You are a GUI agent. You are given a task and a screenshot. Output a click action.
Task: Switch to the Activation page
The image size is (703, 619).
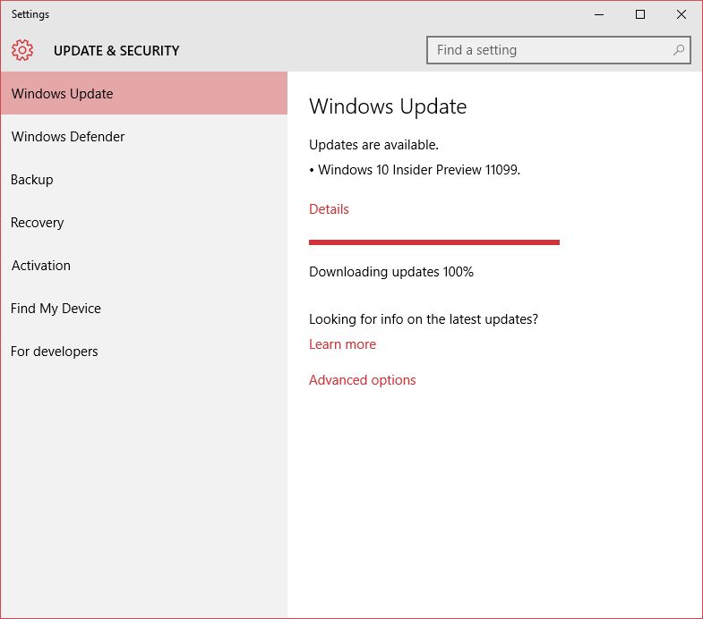144,265
